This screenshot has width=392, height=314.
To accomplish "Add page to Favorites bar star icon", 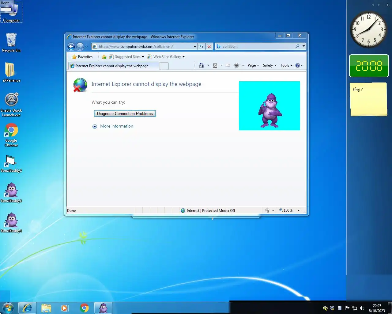I will coord(104,57).
